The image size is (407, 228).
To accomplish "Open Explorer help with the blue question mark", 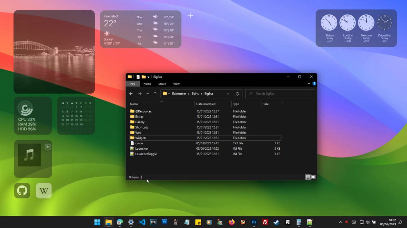I will pyautogui.click(x=314, y=83).
